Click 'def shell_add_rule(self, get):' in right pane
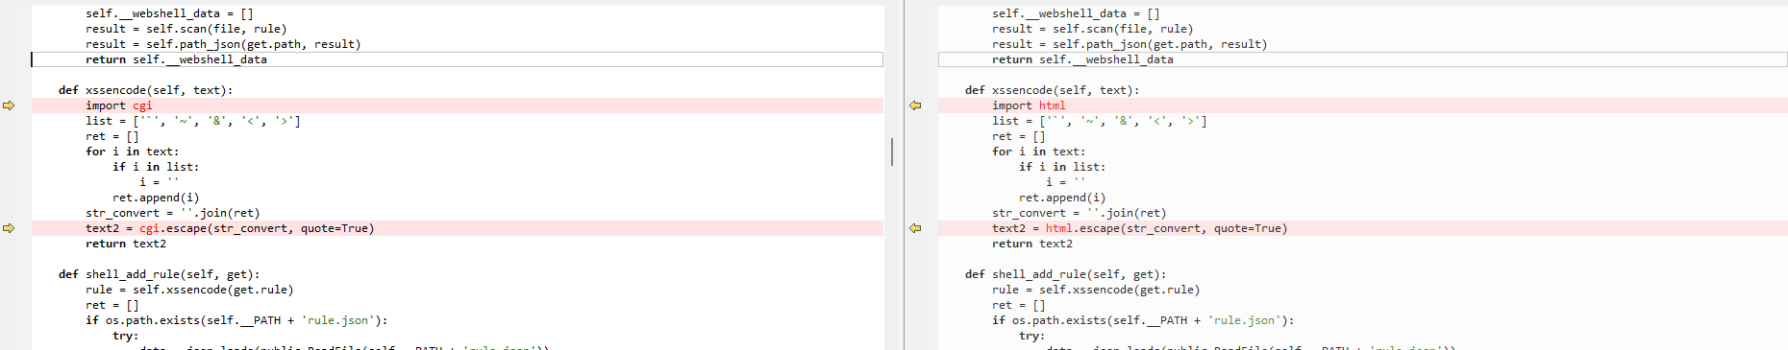The width and height of the screenshot is (1788, 350). point(1066,274)
